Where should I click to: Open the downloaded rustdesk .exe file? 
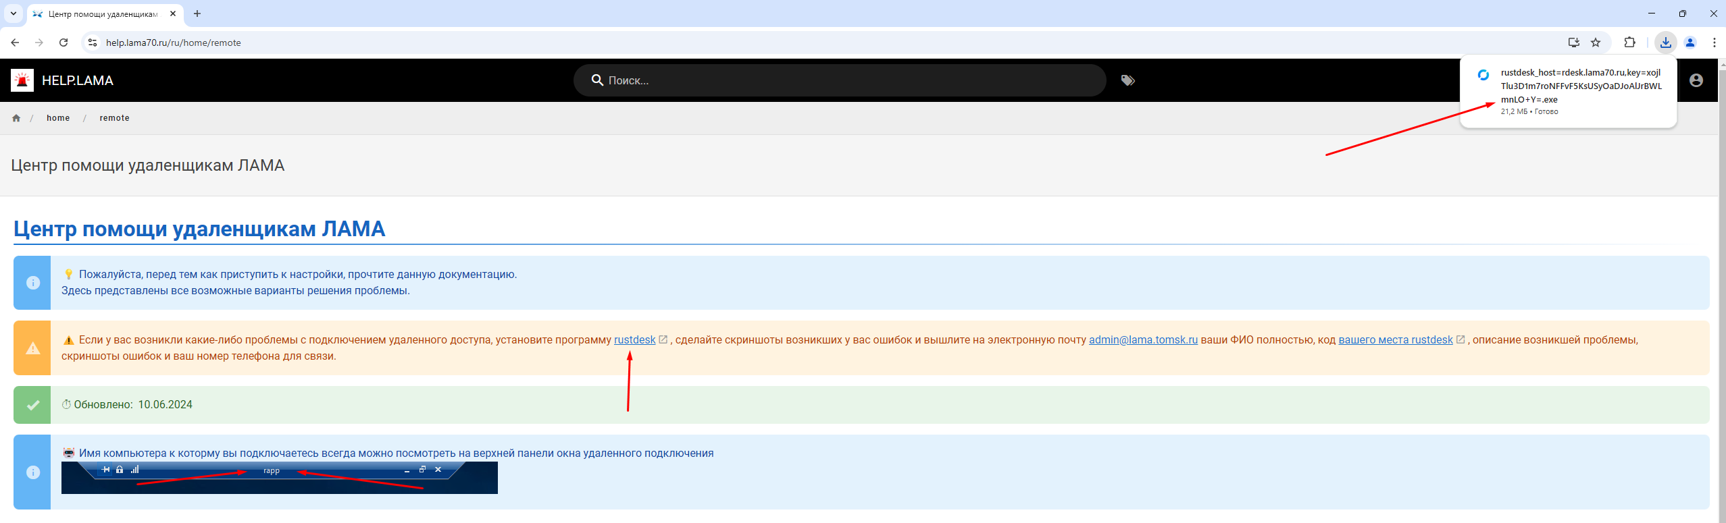[1580, 86]
